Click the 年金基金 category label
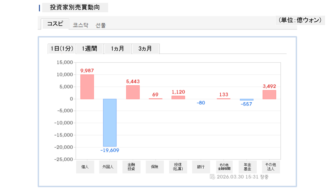The height and width of the screenshot is (188, 335). [x=247, y=167]
